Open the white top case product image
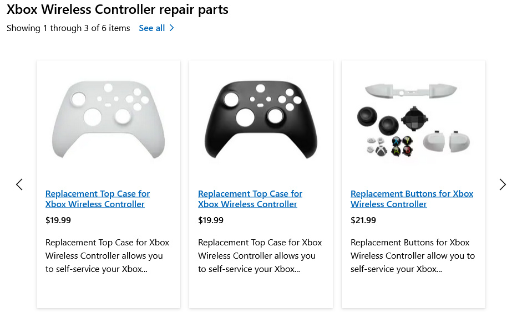 click(109, 119)
